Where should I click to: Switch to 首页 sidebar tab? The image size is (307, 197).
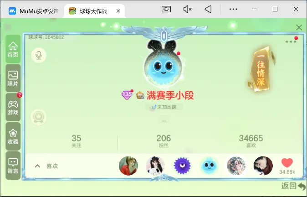13,49
